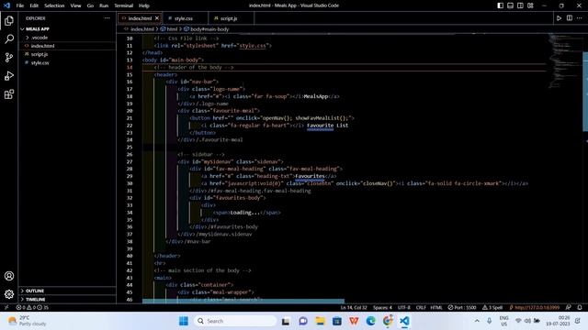This screenshot has width=588, height=330.
Task: Toggle the bottom Panel visibility
Action: click(511, 5)
